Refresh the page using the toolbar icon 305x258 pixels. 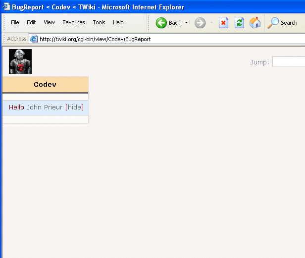pos(239,23)
